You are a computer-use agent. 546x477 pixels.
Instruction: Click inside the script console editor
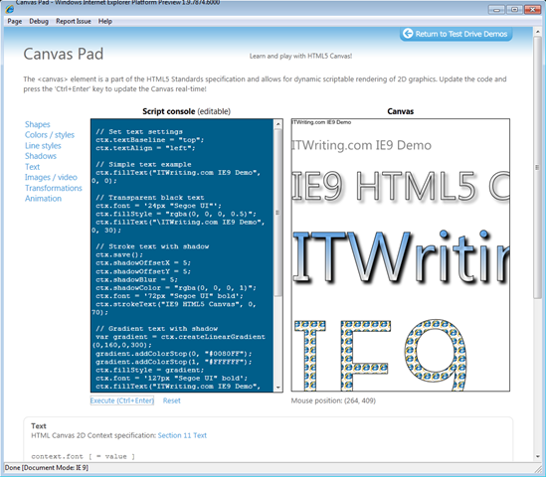point(182,255)
